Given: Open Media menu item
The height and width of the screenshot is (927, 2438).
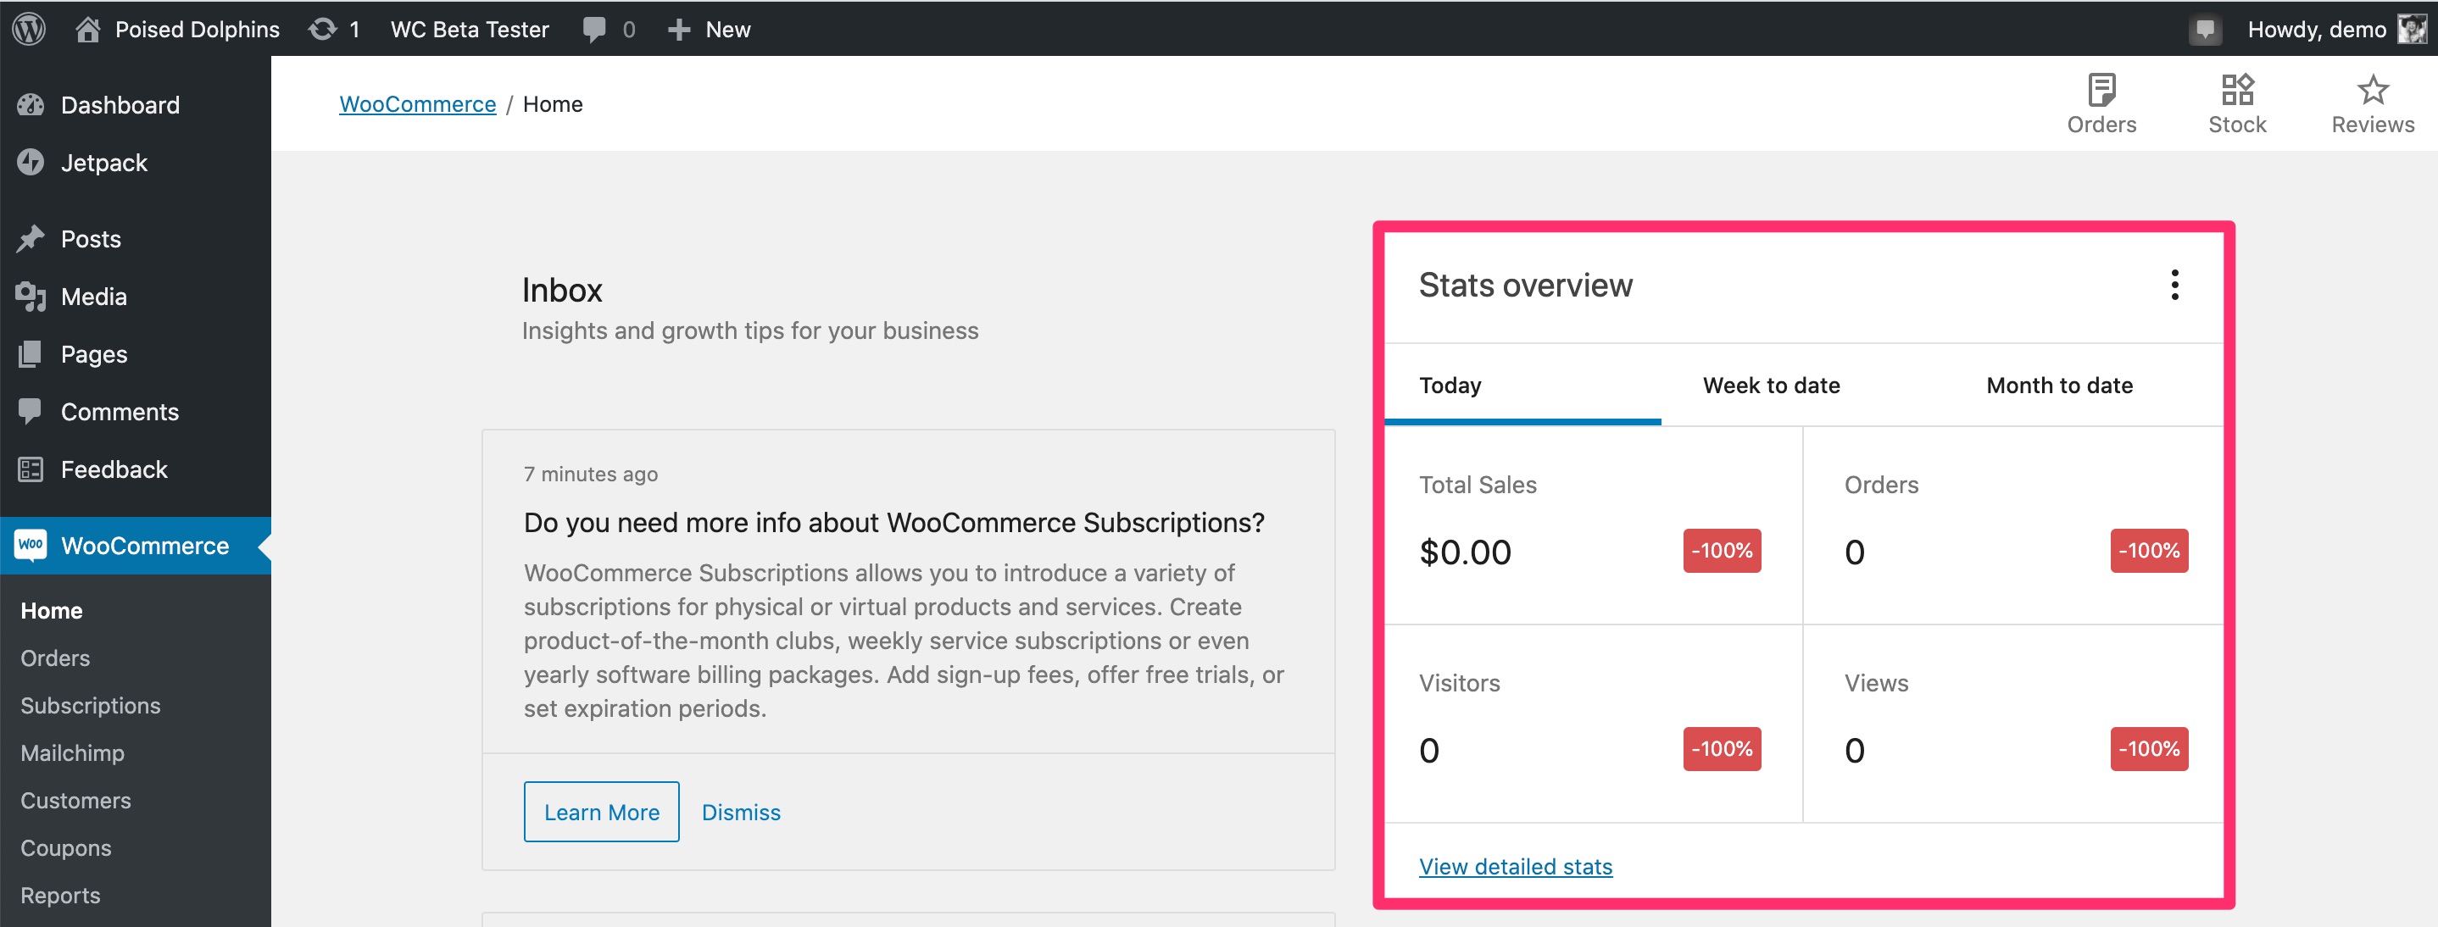Looking at the screenshot, I should tap(136, 296).
